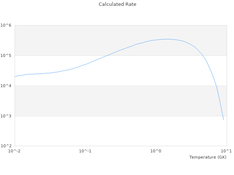Click the 10^-2 x-axis tick label
The image size is (234, 175).
(x=15, y=151)
